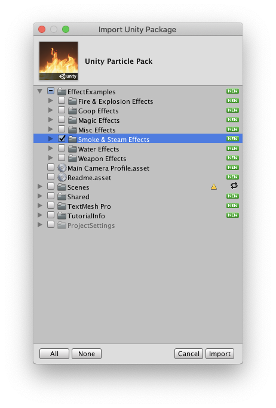
Task: Click the EffectExamples folder icon
Action: tap(62, 92)
